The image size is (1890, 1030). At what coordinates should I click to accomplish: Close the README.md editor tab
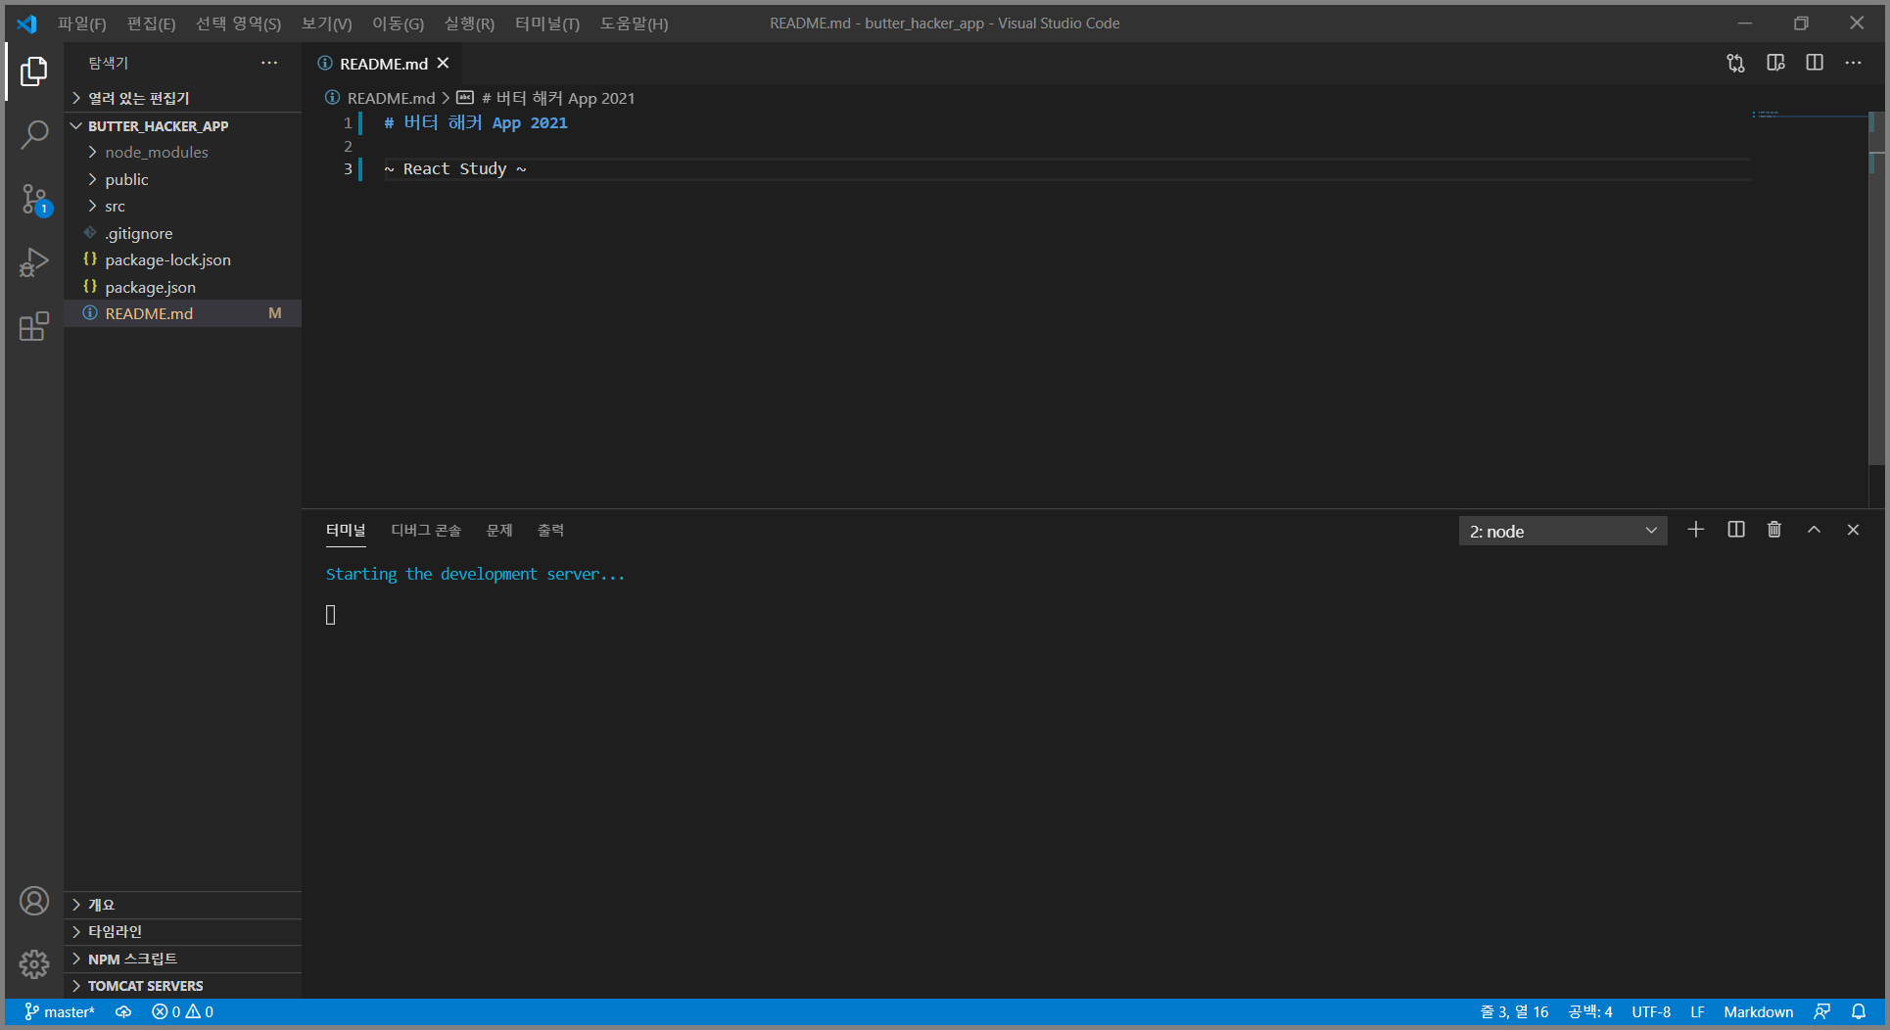pos(443,63)
